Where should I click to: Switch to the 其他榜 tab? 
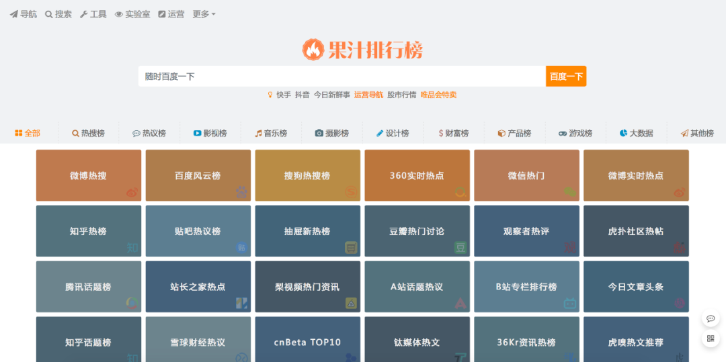pyautogui.click(x=697, y=133)
